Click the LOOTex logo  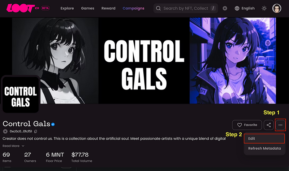click(x=28, y=8)
